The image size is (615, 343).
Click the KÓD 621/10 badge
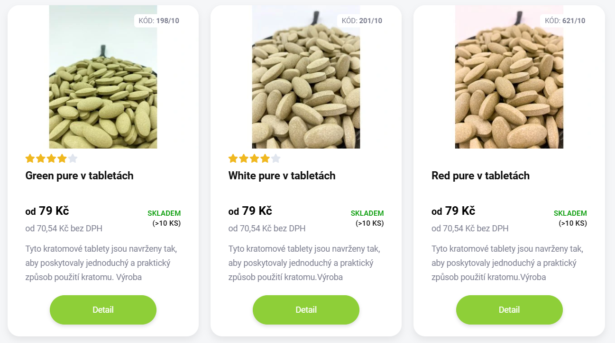click(x=565, y=21)
